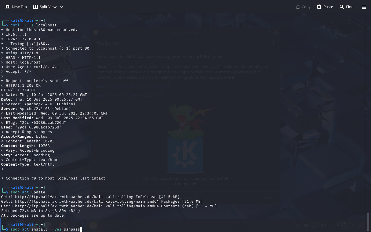Expand the New Tab profile dropdown arrow

tap(28, 10)
